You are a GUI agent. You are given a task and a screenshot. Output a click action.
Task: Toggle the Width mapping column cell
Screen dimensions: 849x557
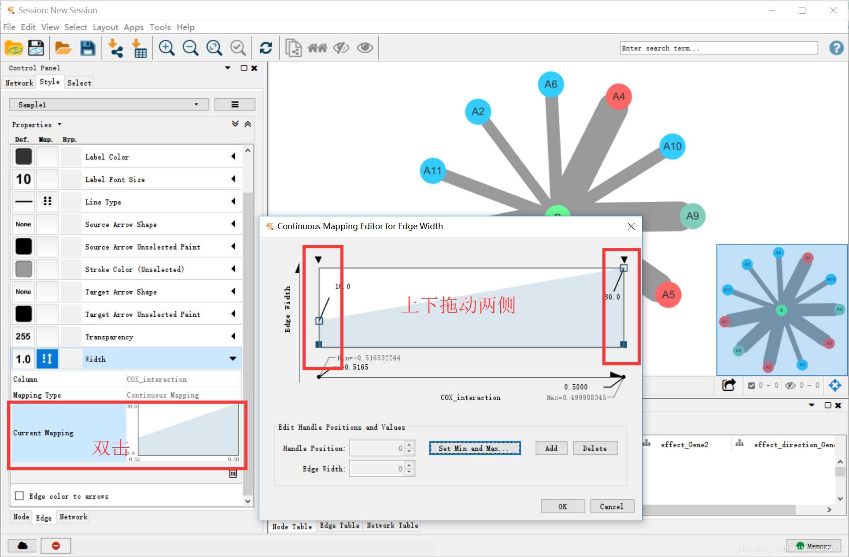pyautogui.click(x=47, y=359)
